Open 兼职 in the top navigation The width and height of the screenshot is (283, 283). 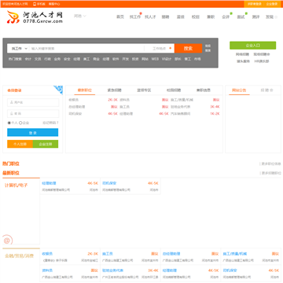(211, 17)
